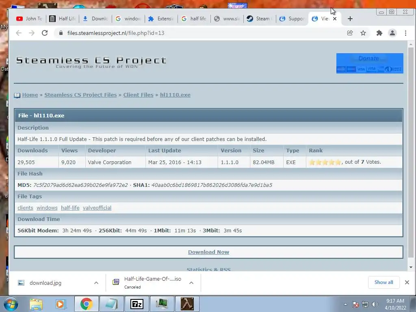Screen dimensions: 416x312
Task: Switch to the Google half life tab
Action: [x=194, y=19]
